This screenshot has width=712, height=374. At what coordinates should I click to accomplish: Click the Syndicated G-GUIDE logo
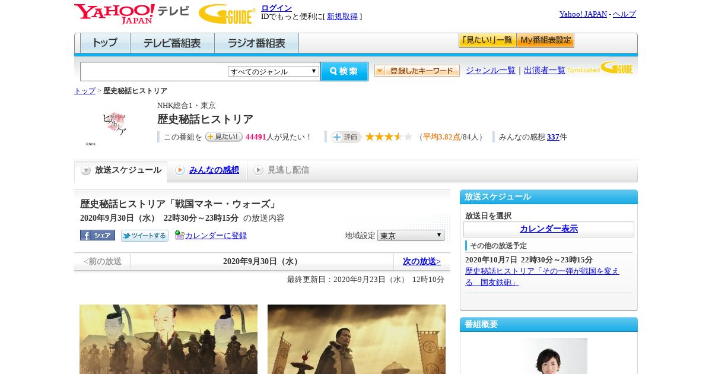click(x=600, y=68)
